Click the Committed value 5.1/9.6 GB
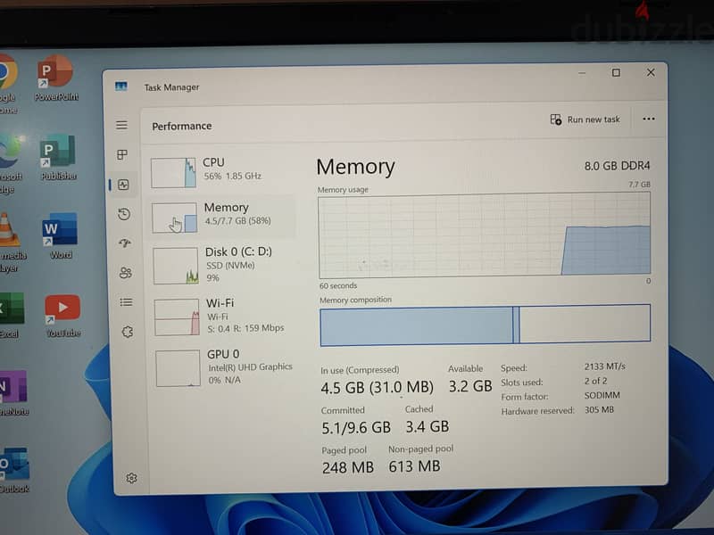Screen dimensions: 714x535 (356, 428)
